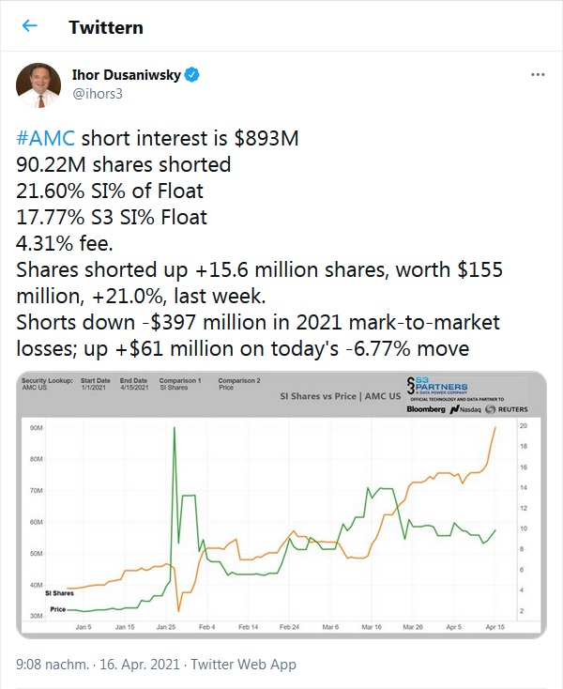This screenshot has width=563, height=689.
Task: Click the blue verified badge icon
Action: tap(191, 75)
